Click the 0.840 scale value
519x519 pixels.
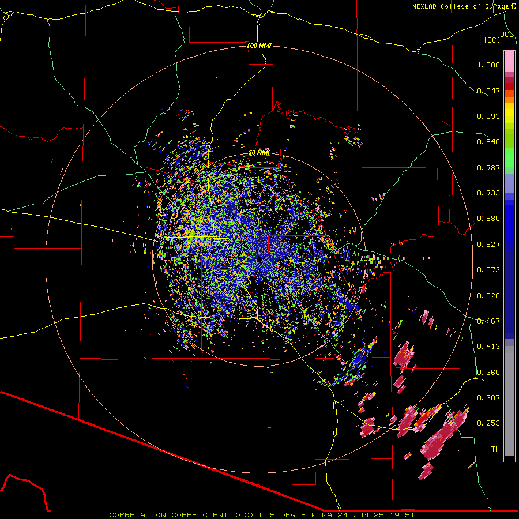pyautogui.click(x=488, y=142)
